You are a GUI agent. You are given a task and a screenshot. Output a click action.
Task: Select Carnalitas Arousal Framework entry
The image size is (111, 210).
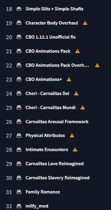(57, 122)
